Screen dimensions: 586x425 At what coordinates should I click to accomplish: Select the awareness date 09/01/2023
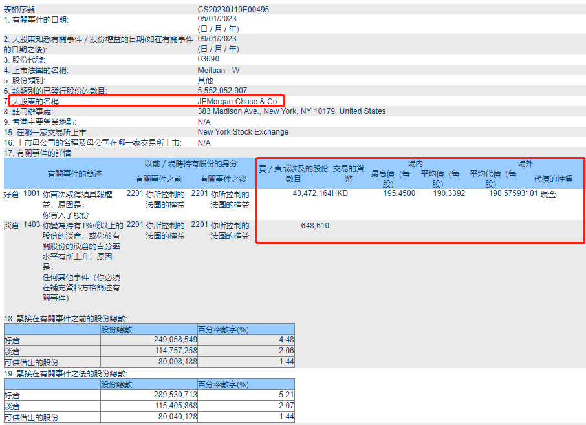(x=217, y=39)
